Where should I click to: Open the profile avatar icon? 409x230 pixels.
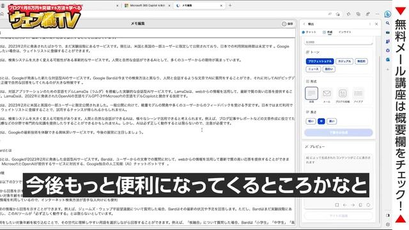click(3, 5)
